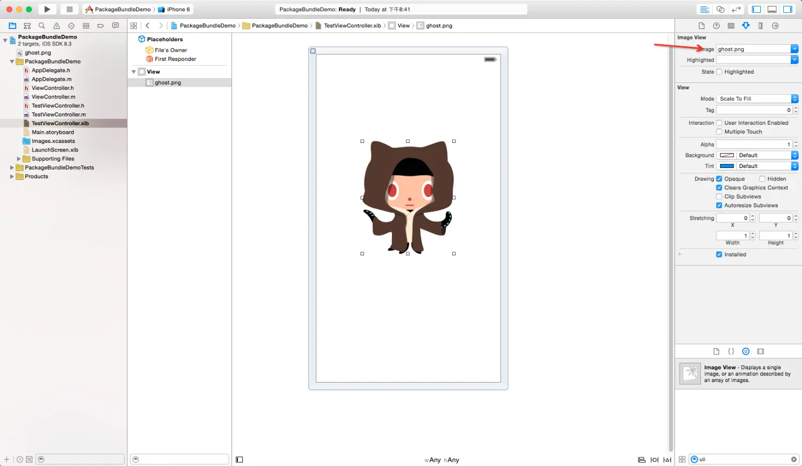
Task: Toggle the document outline panel
Action: (240, 460)
